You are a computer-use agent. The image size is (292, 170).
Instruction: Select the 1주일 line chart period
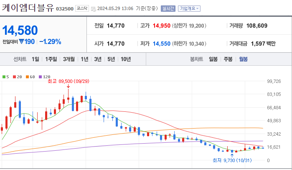click(51, 59)
